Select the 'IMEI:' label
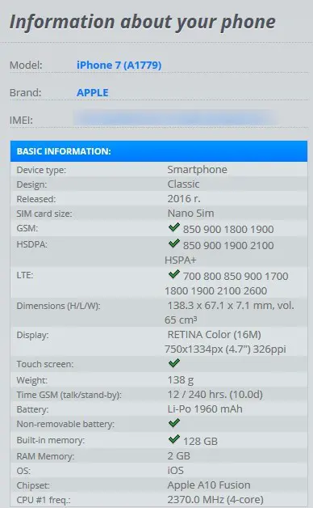 [x=21, y=121]
